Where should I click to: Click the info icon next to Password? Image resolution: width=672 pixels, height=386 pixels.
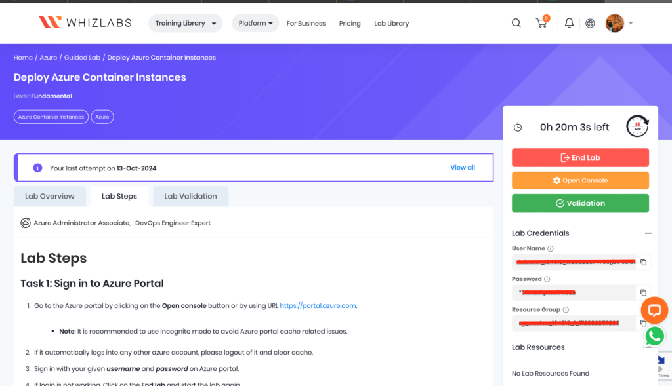click(x=547, y=279)
